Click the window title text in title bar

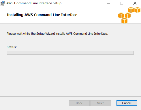(34, 3)
